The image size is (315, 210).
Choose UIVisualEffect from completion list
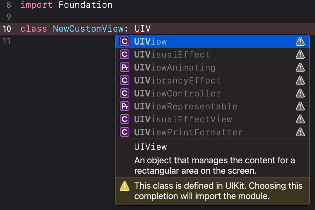[212, 54]
